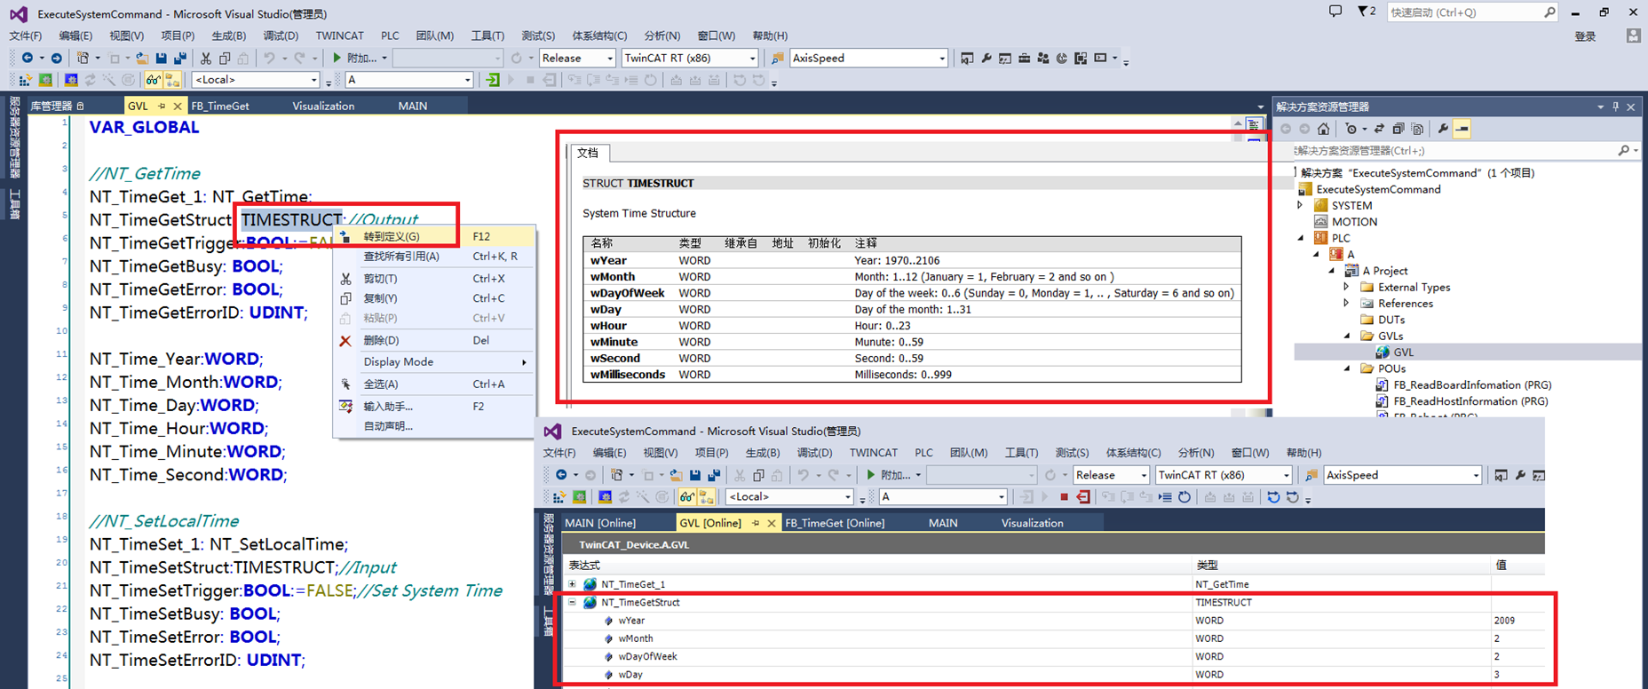This screenshot has width=1648, height=689.
Task: Toggle glasses Show Online Data button, lower window
Action: click(x=686, y=497)
